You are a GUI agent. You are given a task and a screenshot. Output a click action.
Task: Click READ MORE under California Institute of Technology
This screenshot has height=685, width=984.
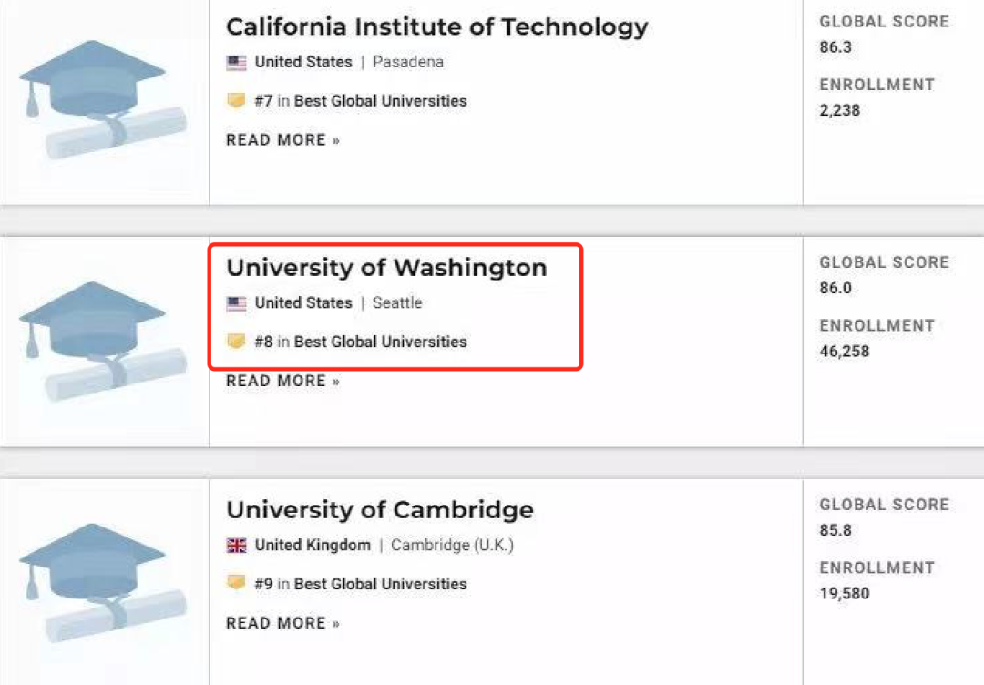point(282,140)
